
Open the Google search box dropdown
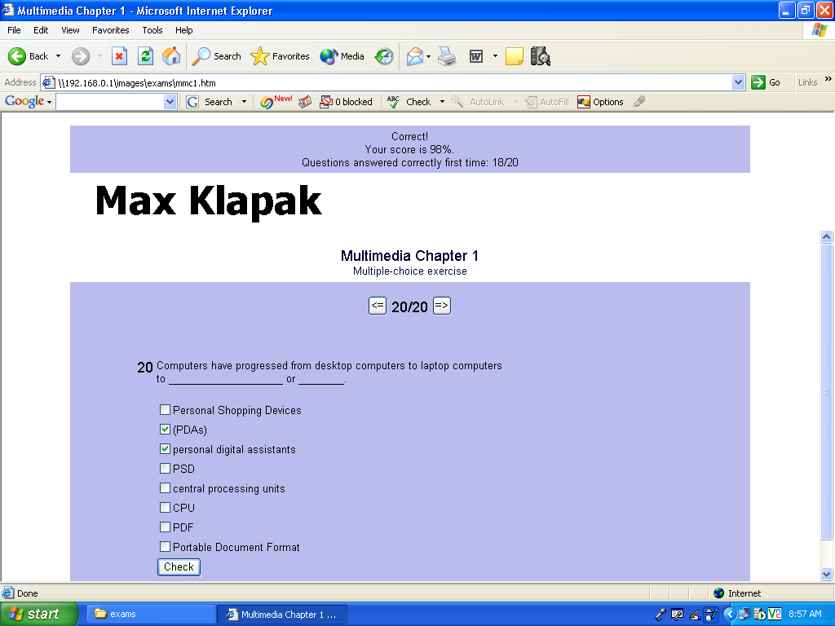[170, 102]
